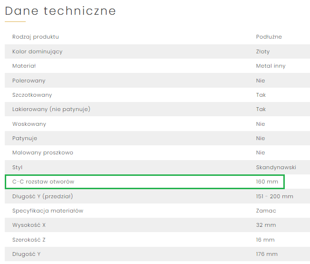Select the 151 - 200 mm value
The height and width of the screenshot is (264, 310).
click(275, 196)
